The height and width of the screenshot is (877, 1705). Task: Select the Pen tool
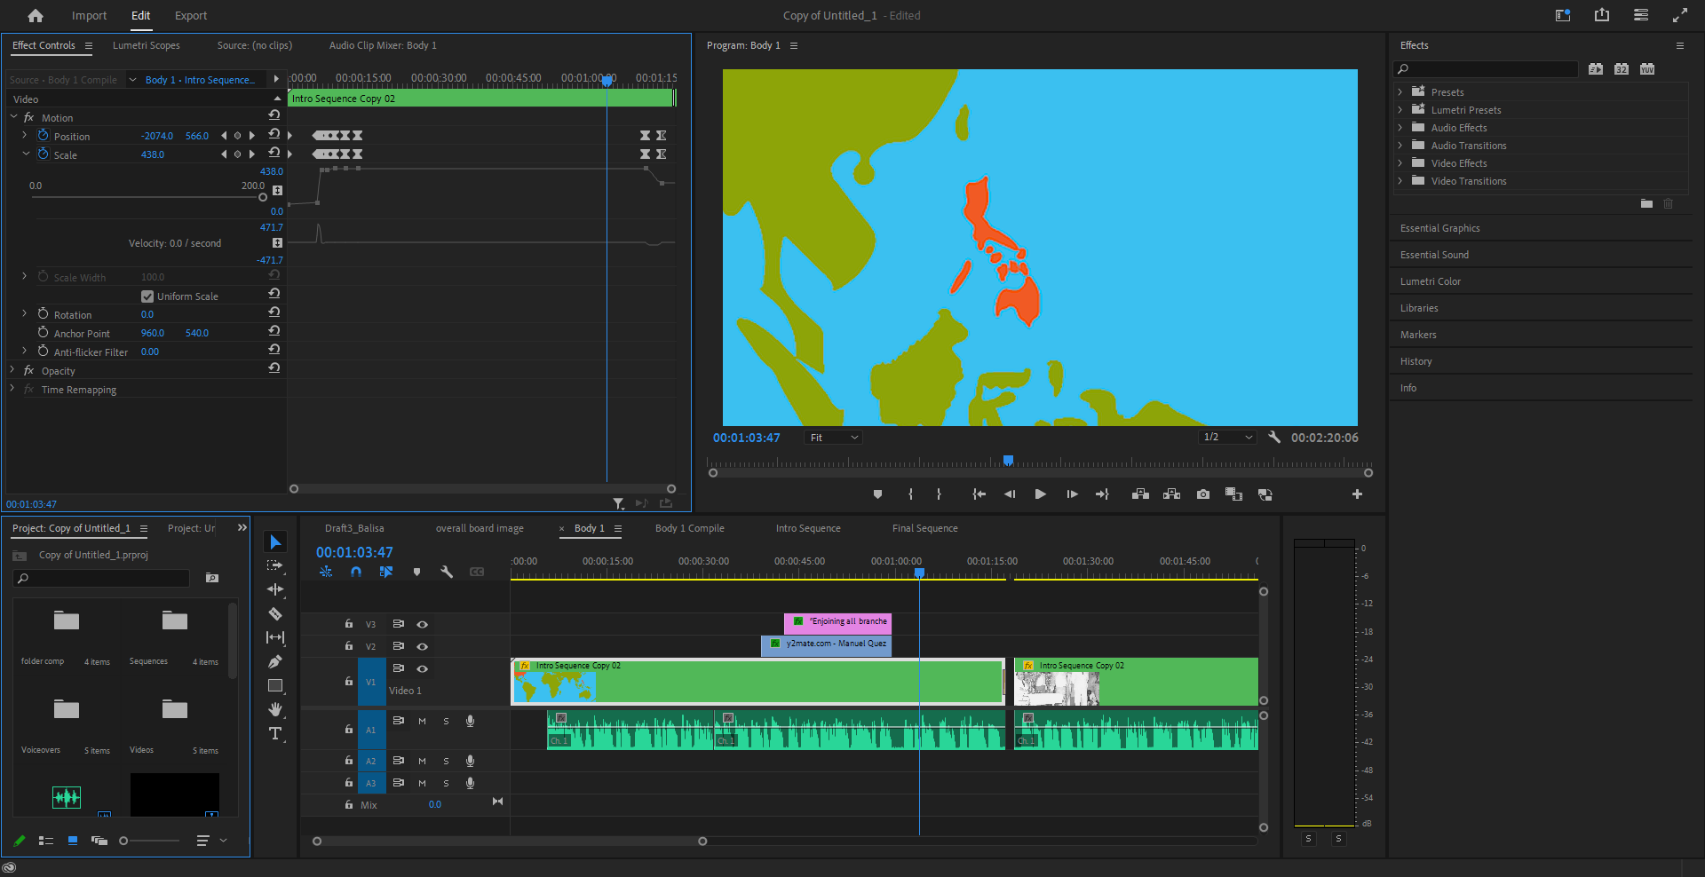point(275,661)
